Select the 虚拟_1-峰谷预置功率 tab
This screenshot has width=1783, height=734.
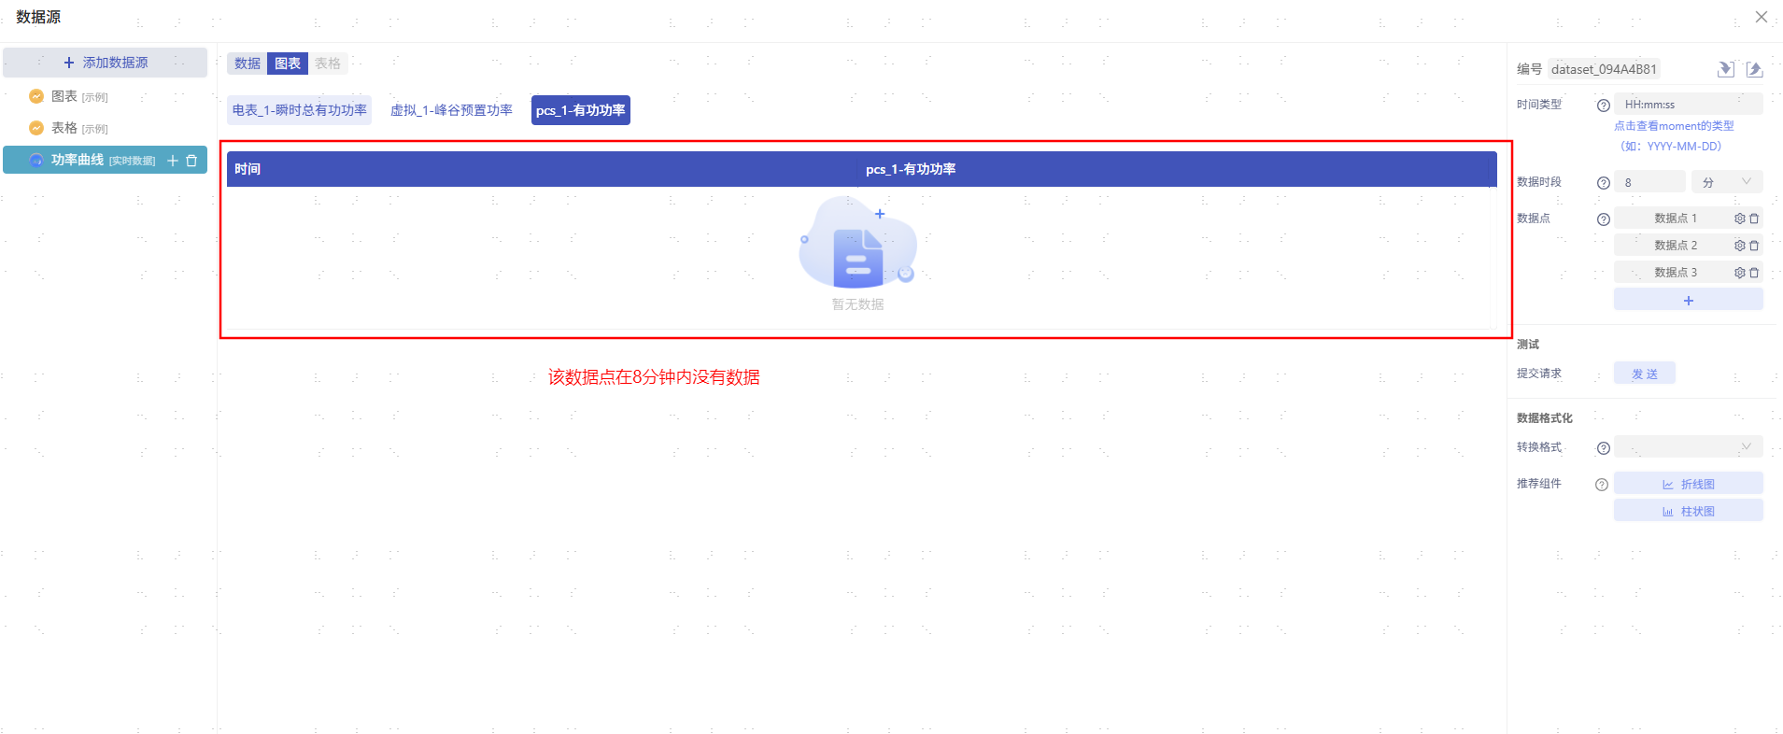451,110
